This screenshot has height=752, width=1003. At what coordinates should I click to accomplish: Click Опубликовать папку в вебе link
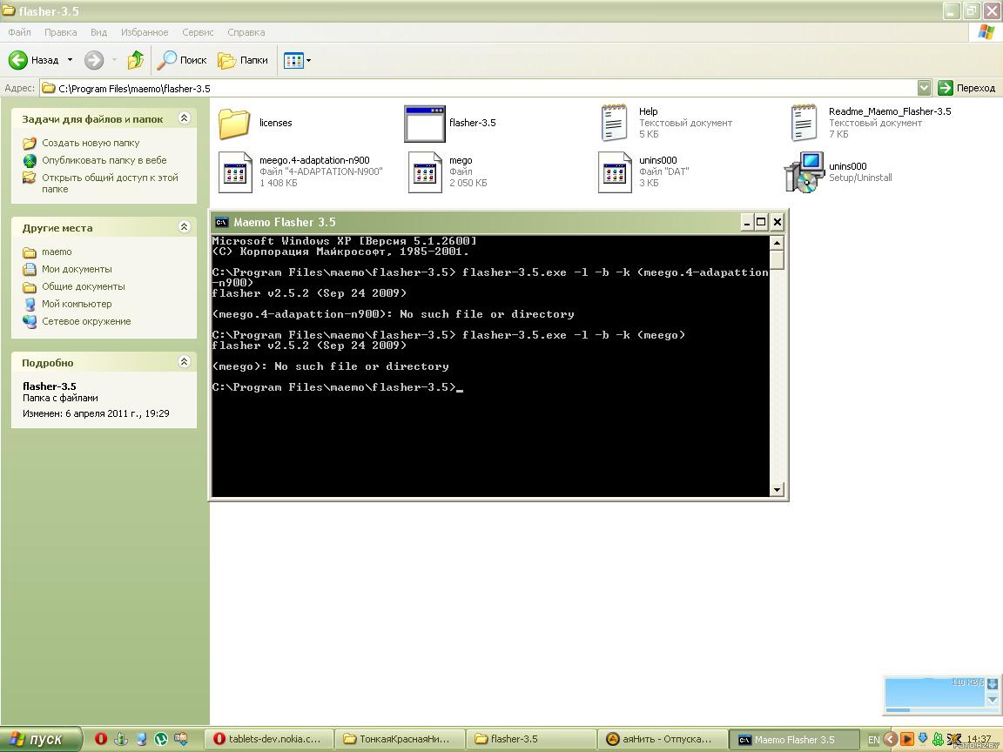(x=104, y=160)
